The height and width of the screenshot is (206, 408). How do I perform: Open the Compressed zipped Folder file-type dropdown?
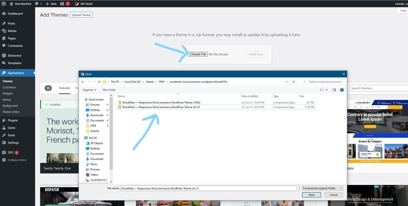click(x=322, y=188)
